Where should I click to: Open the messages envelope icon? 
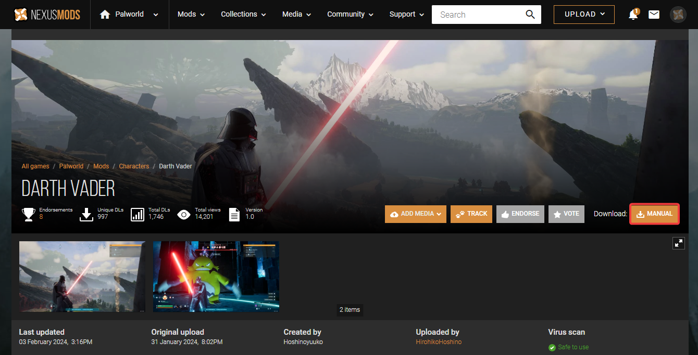(x=654, y=15)
